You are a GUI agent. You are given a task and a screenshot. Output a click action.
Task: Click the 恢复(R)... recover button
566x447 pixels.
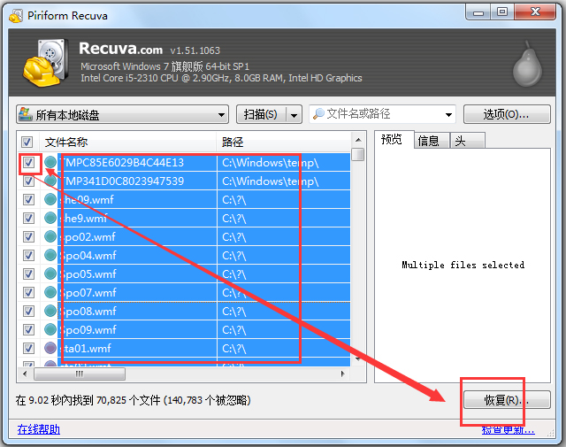(507, 400)
